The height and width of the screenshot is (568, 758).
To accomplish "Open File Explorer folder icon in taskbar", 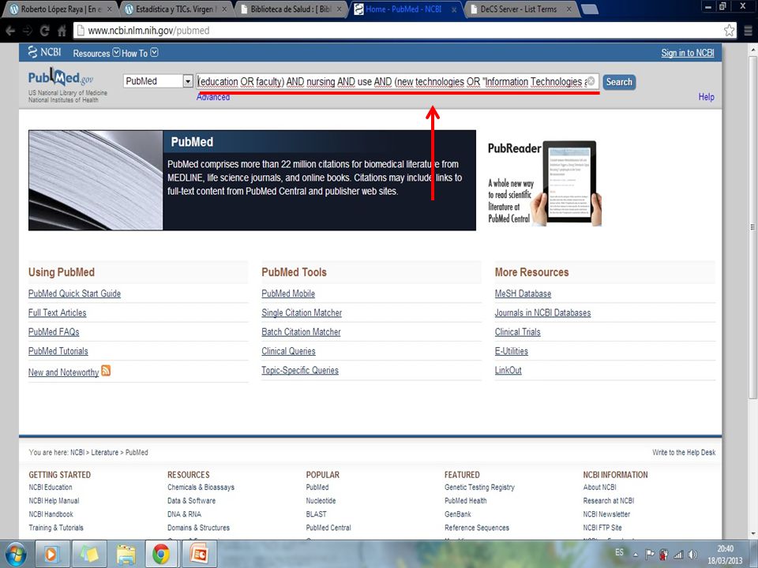I will coord(126,554).
